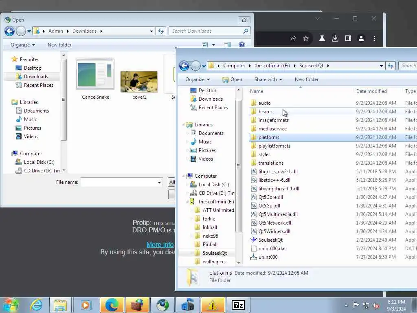The image size is (417, 313).
Task: Click New folder in Open dialog
Action: click(x=59, y=45)
